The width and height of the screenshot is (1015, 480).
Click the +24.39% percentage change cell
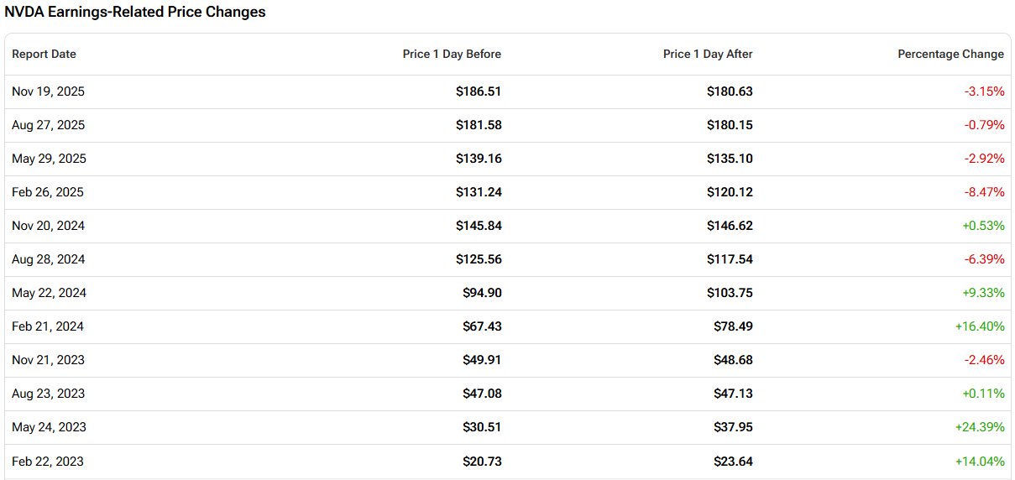(x=980, y=427)
